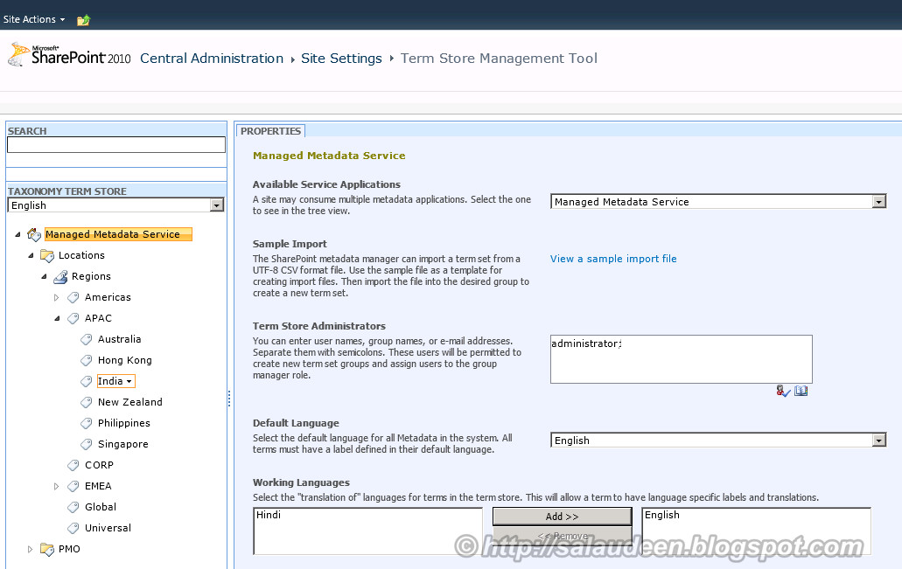This screenshot has width=902, height=569.
Task: Collapse the Managed Metadata Service node
Action: point(17,234)
